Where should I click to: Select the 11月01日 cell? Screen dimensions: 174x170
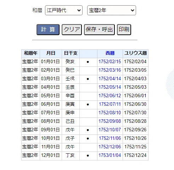coord(51,147)
